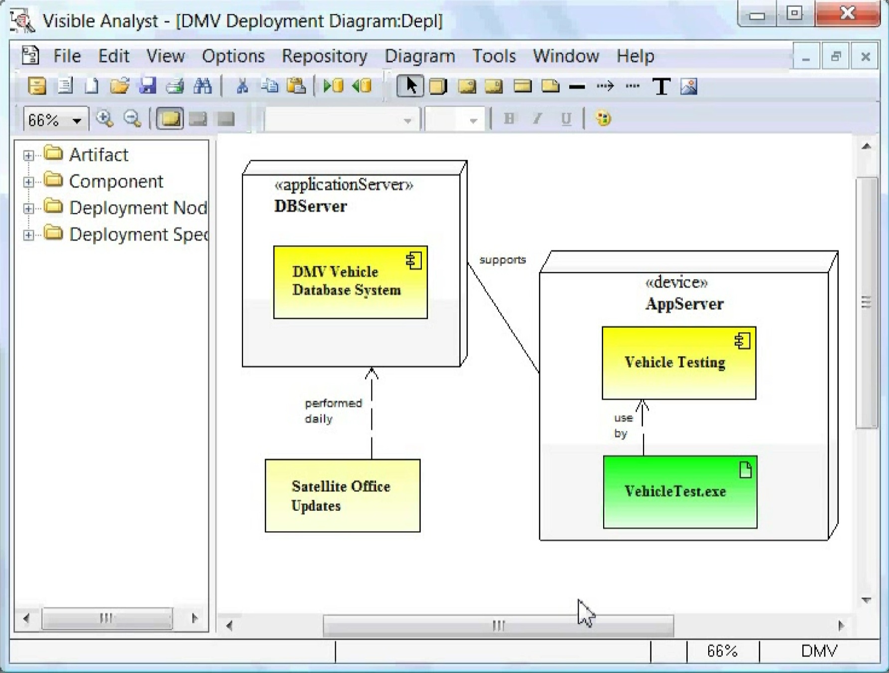Viewport: 889px width, 673px height.
Task: Click the diagram scroll up arrow
Action: click(867, 146)
